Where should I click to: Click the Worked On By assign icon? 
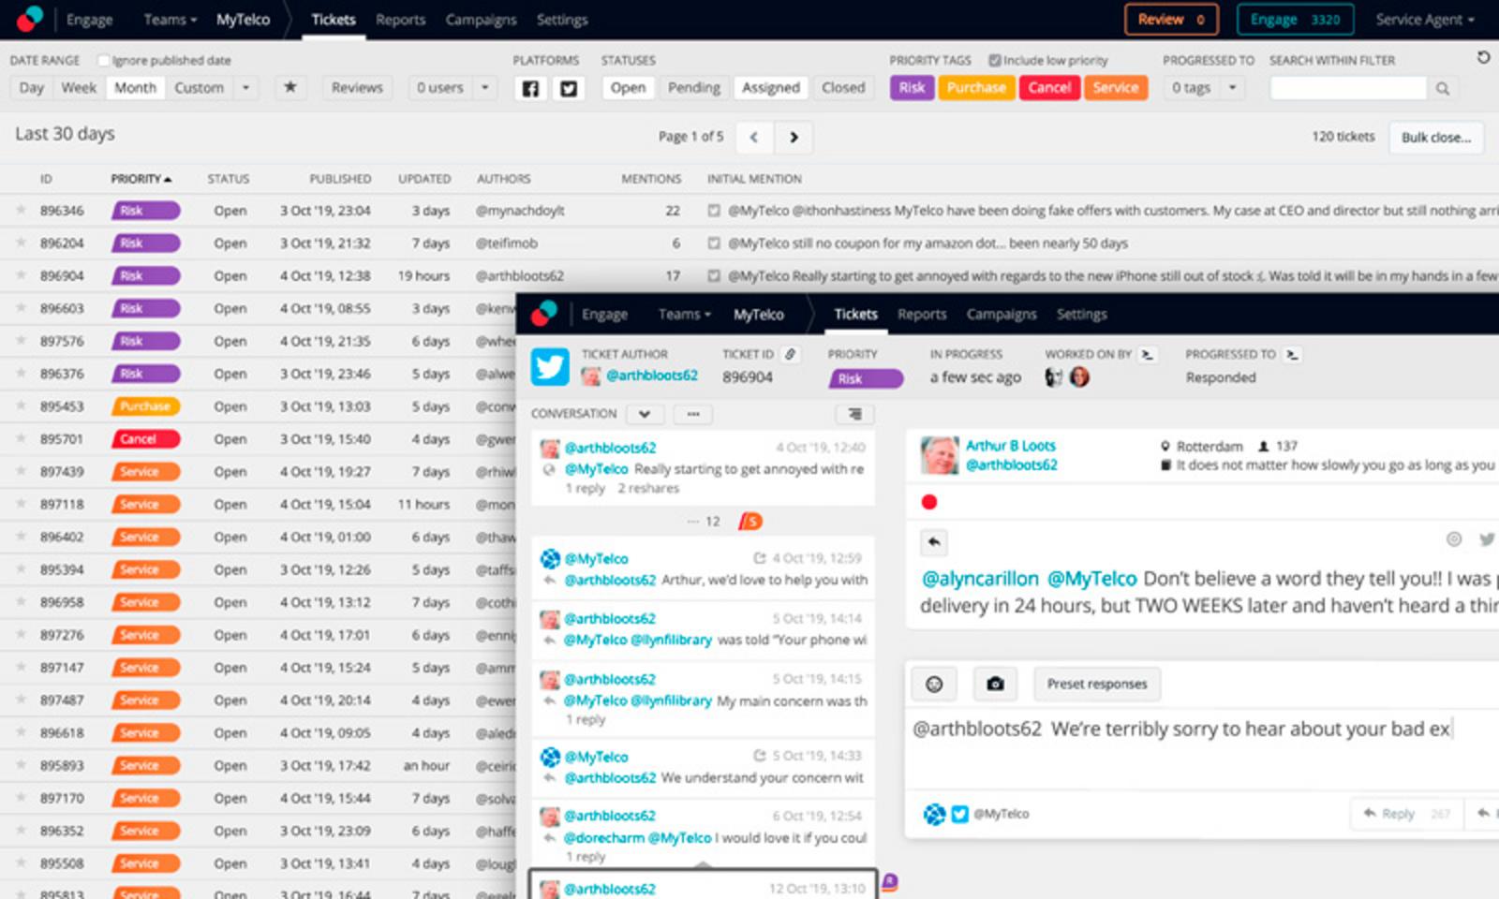pyautogui.click(x=1148, y=354)
